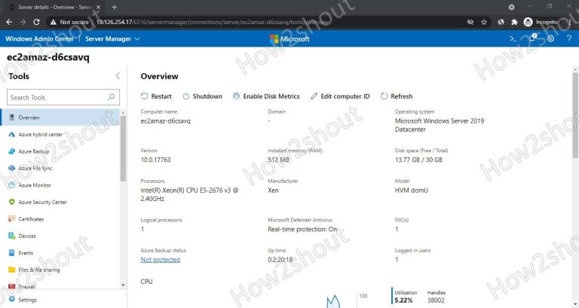Select the Azure File Sync icon

(x=12, y=168)
